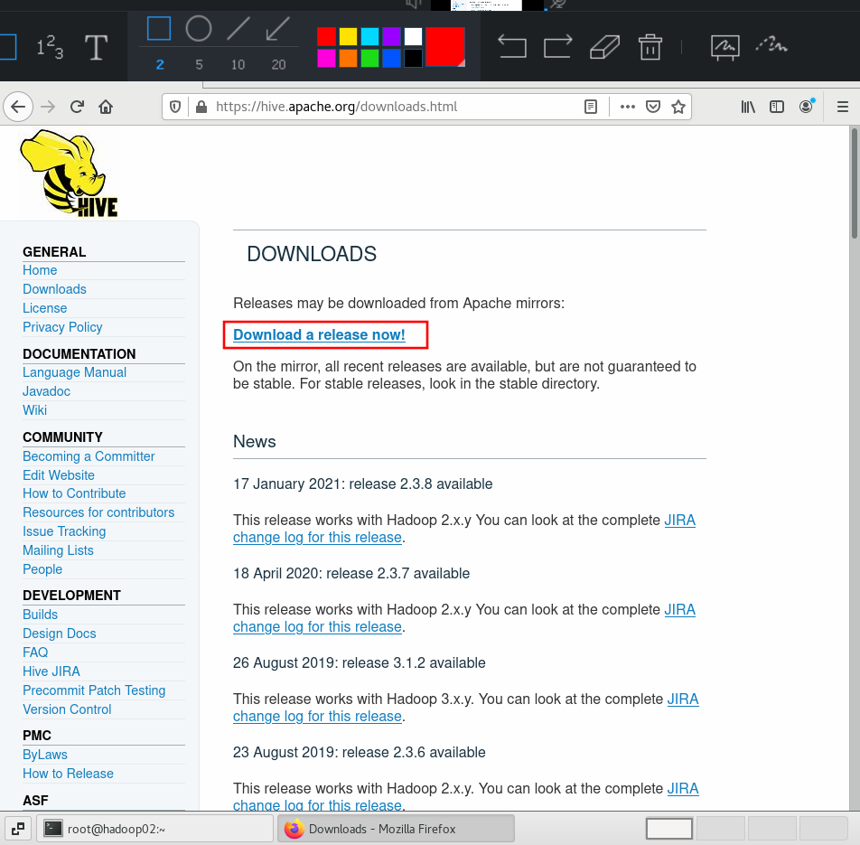Pick the cyan color swatch

[369, 37]
